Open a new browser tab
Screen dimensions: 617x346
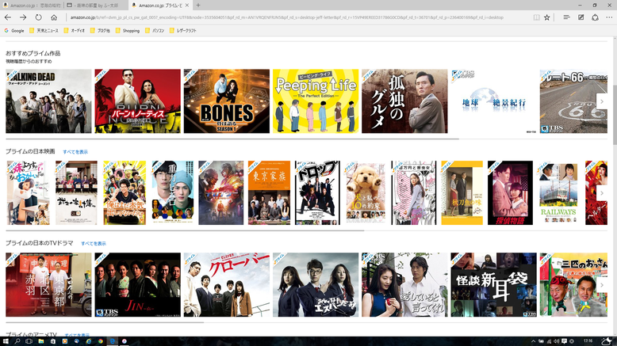coord(198,5)
